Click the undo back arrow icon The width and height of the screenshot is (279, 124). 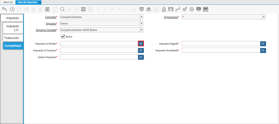[x=4, y=9]
